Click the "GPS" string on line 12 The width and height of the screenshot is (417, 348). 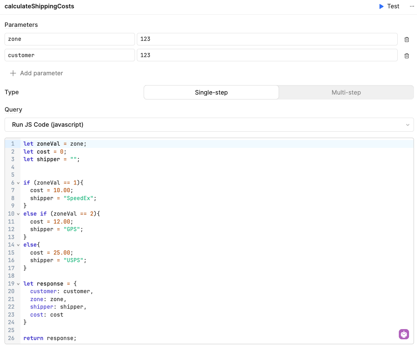click(72, 229)
